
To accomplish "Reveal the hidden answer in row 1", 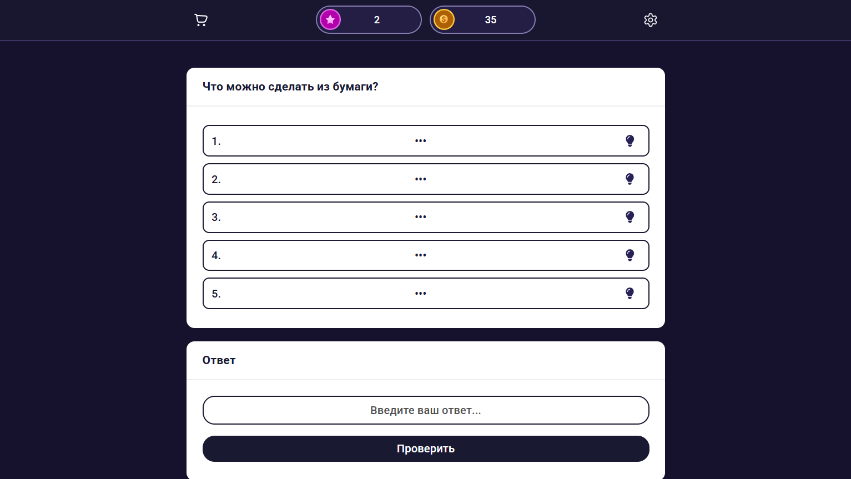I will (420, 140).
